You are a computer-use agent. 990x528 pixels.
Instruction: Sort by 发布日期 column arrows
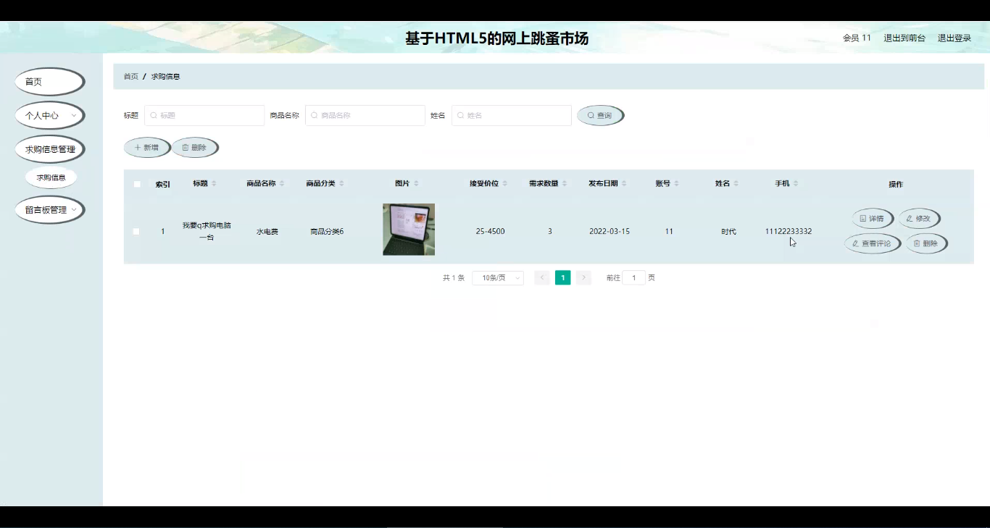click(624, 184)
